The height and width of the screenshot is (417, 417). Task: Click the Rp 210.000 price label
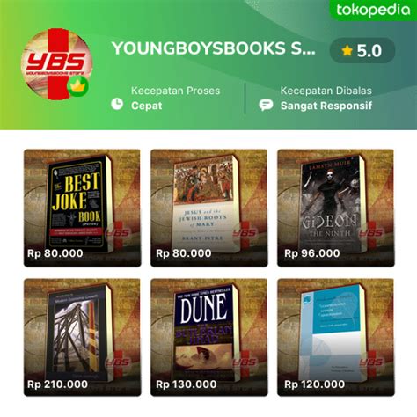[x=57, y=384]
